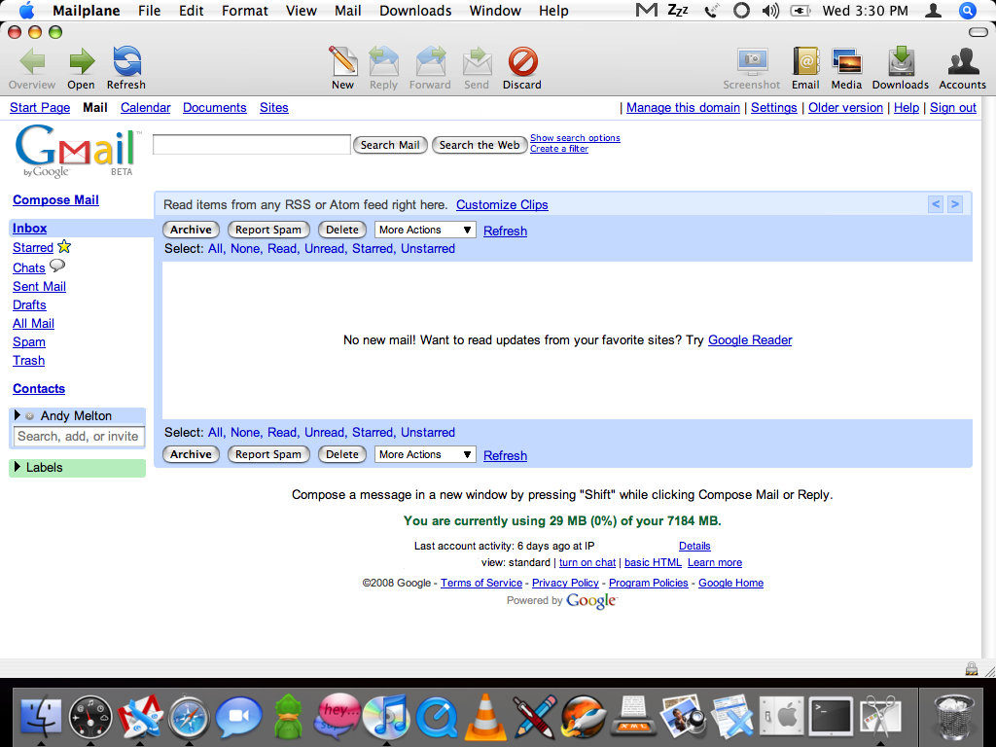Click the yellow star beside Starred
This screenshot has height=747, width=996.
[64, 246]
